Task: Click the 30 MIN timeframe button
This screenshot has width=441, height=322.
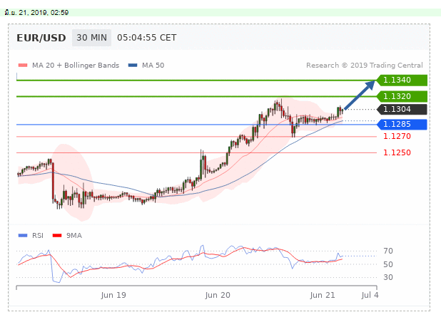Action: click(x=91, y=38)
